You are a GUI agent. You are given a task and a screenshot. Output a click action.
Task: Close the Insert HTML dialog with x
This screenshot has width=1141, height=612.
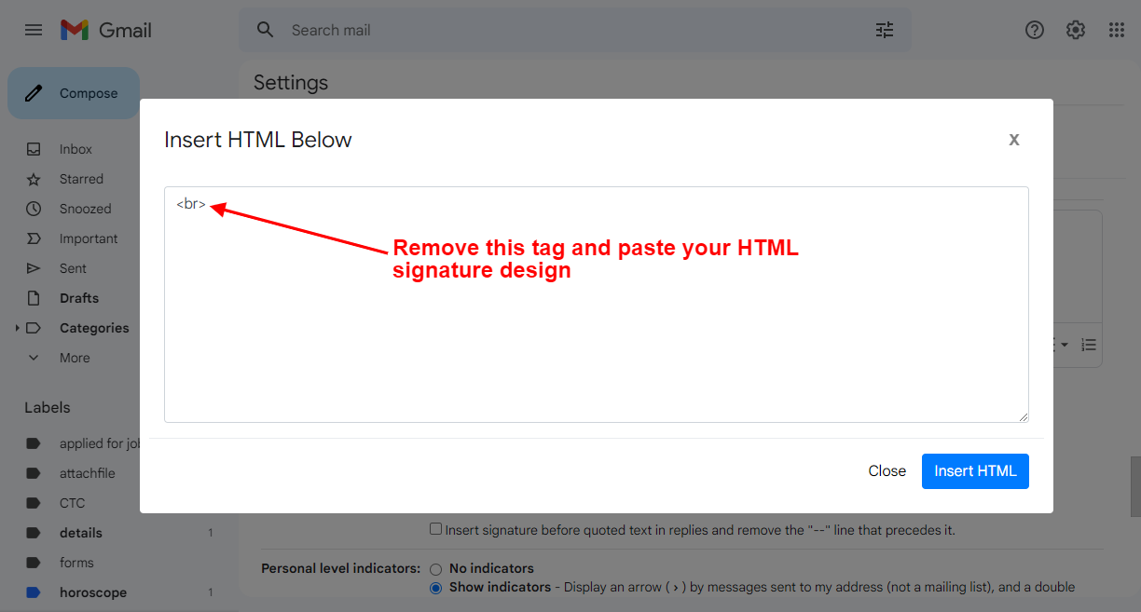1014,140
